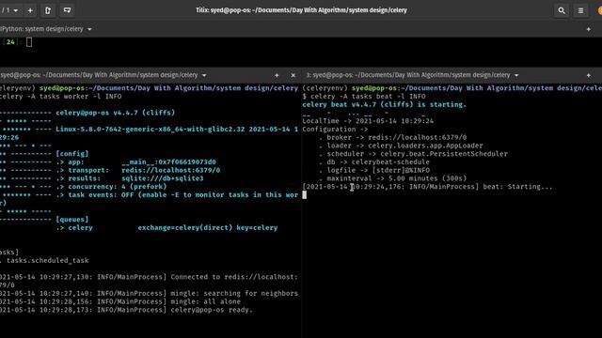Open dropdown of the celery worker terminal title
This screenshot has width=602, height=338.
204,75
